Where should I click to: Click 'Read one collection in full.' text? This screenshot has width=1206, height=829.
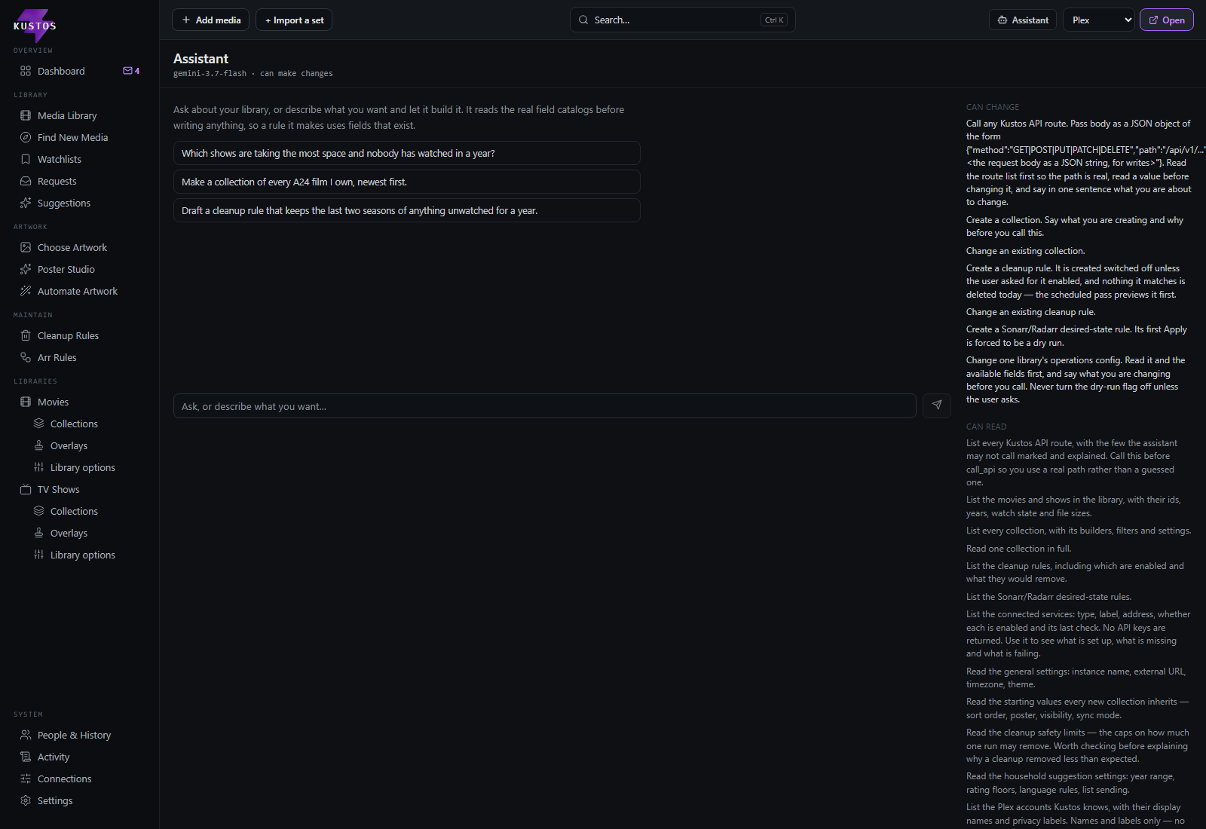[1019, 549]
